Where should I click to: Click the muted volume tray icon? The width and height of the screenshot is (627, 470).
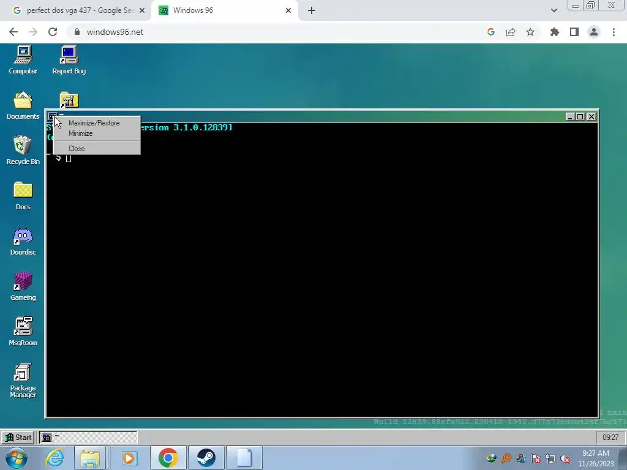[565, 458]
